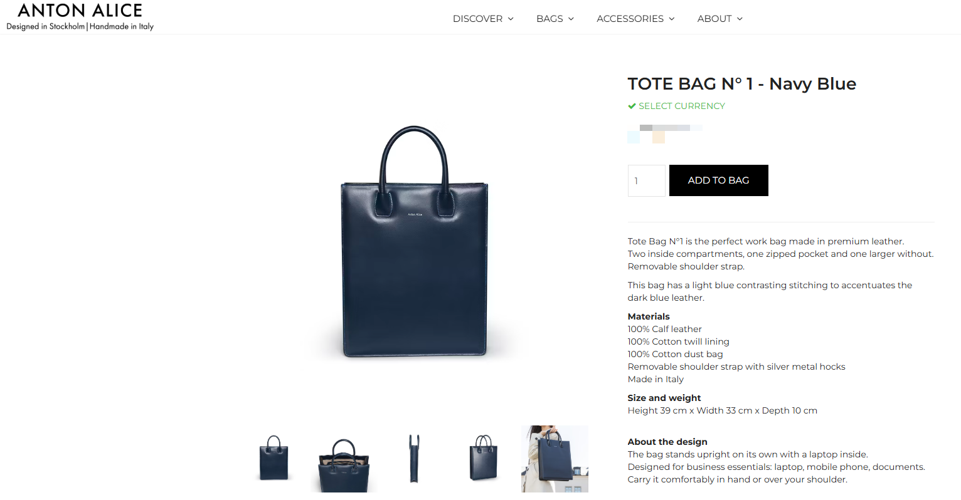Screen dimensions: 961x500
Task: Expand the Accessories menu chevron
Action: coord(672,19)
